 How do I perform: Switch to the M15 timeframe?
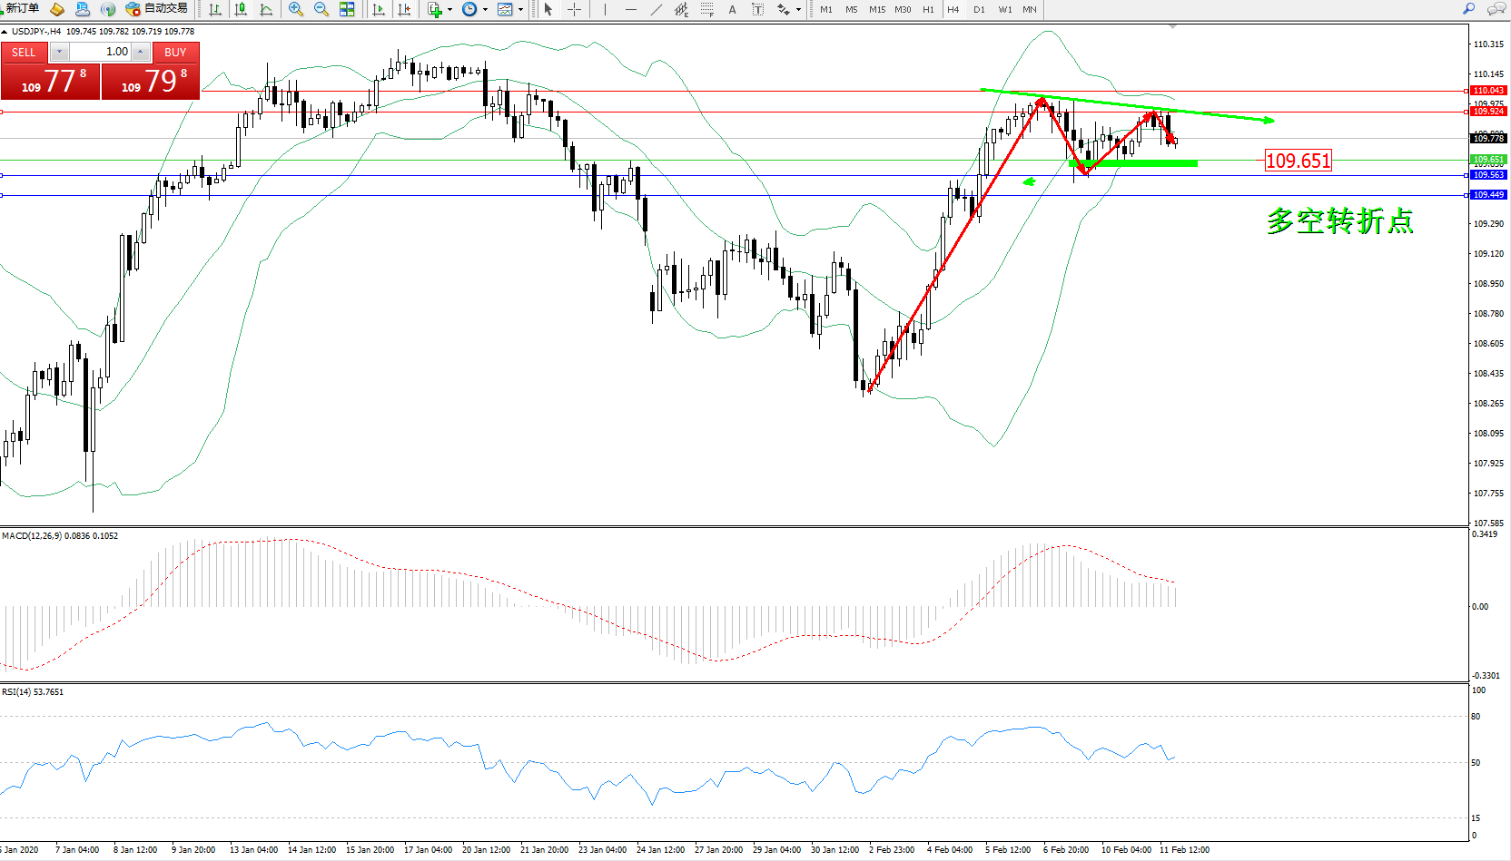point(876,9)
